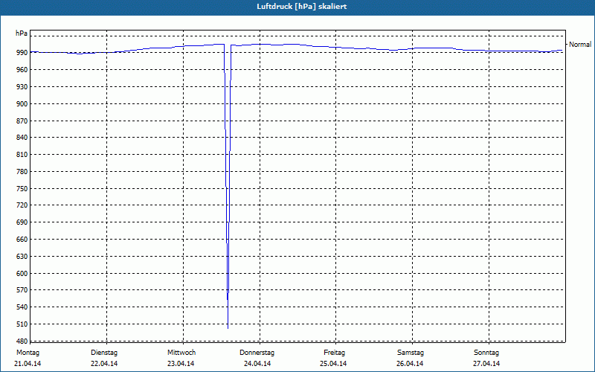Viewport: 595px width, 372px height.
Task: Click the 'Freitag' day label
Action: [x=334, y=353]
